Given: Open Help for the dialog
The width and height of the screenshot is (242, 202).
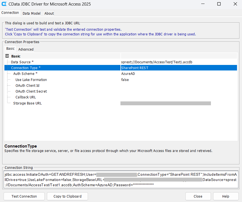Looking at the screenshot, I should (x=226, y=196).
